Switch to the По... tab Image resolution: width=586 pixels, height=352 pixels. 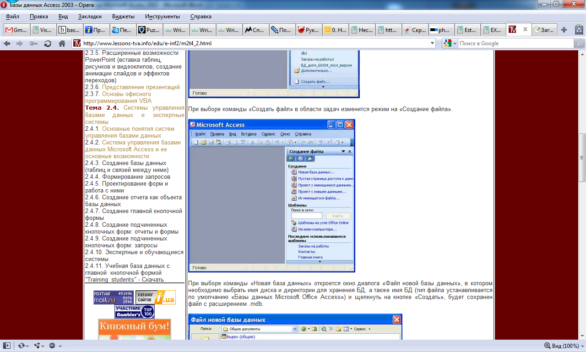coord(282,30)
